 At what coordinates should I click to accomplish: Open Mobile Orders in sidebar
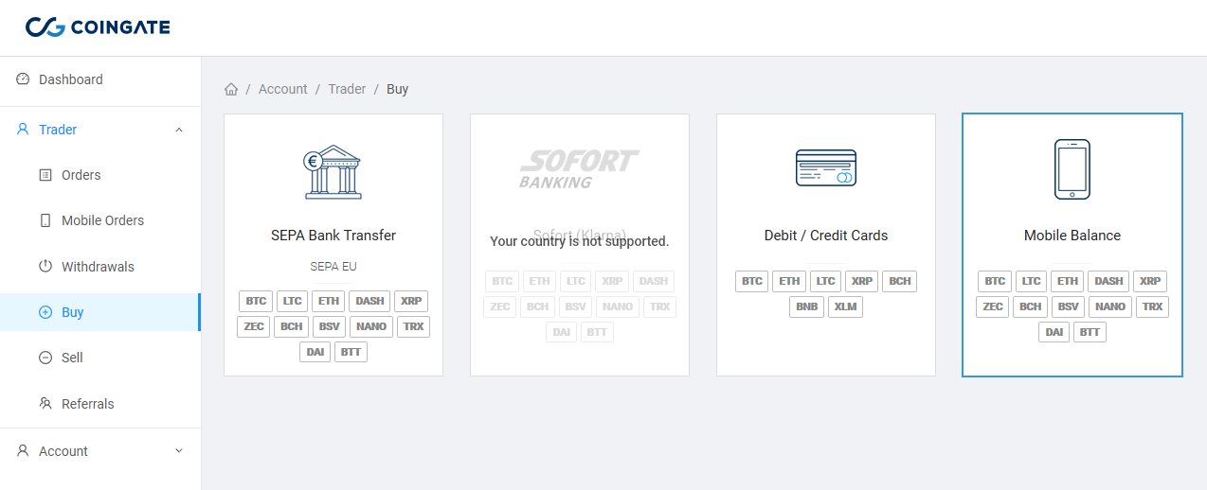[x=102, y=220]
